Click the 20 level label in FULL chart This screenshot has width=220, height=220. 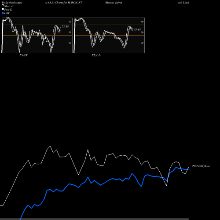142,43
